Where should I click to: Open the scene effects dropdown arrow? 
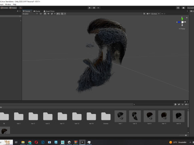click(x=55, y=14)
